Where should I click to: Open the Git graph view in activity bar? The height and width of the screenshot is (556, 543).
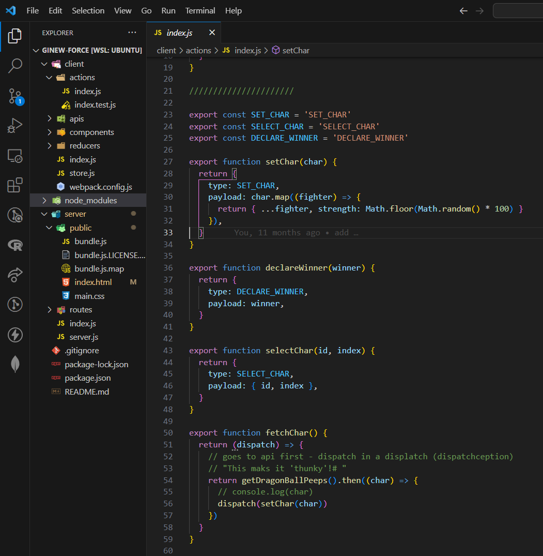click(15, 305)
